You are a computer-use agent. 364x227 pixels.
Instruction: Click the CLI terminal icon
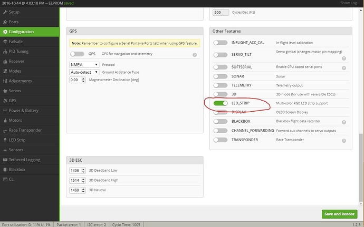click(x=5, y=180)
